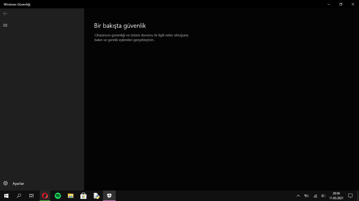Click the 'Bir bakışta güvenlik' heading

pyautogui.click(x=120, y=26)
